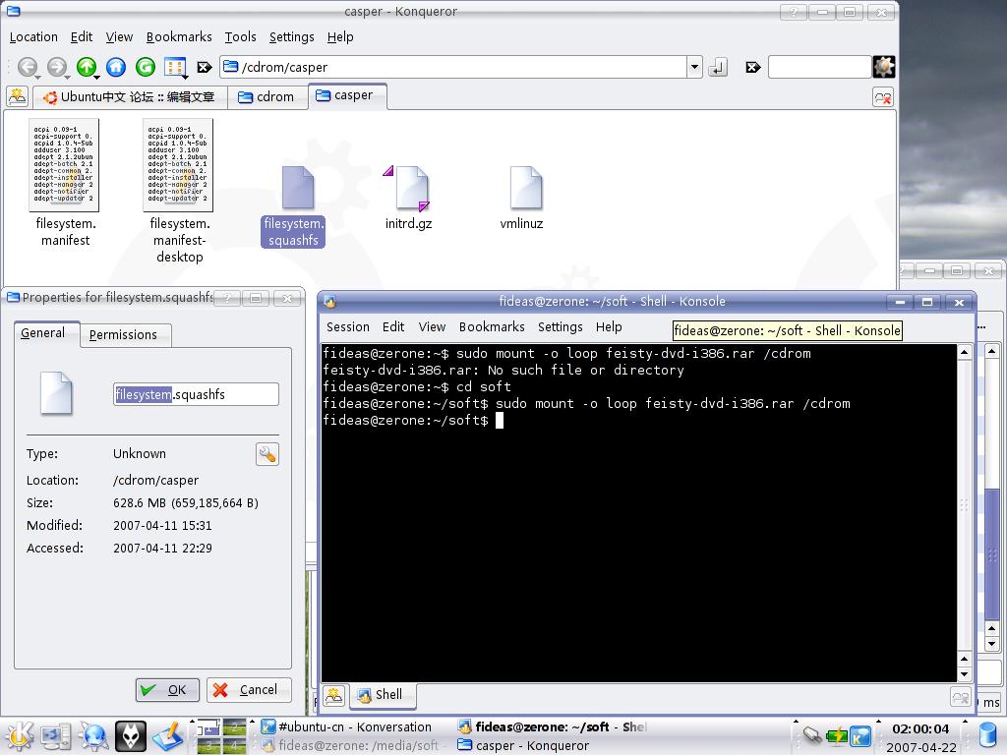Open the Location menu in Konqueror
The image size is (1007, 755).
click(x=33, y=37)
